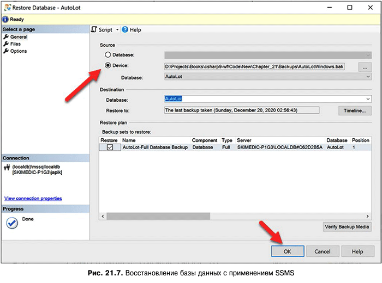Expand the Source Database AutoLot dropdown

368,77
